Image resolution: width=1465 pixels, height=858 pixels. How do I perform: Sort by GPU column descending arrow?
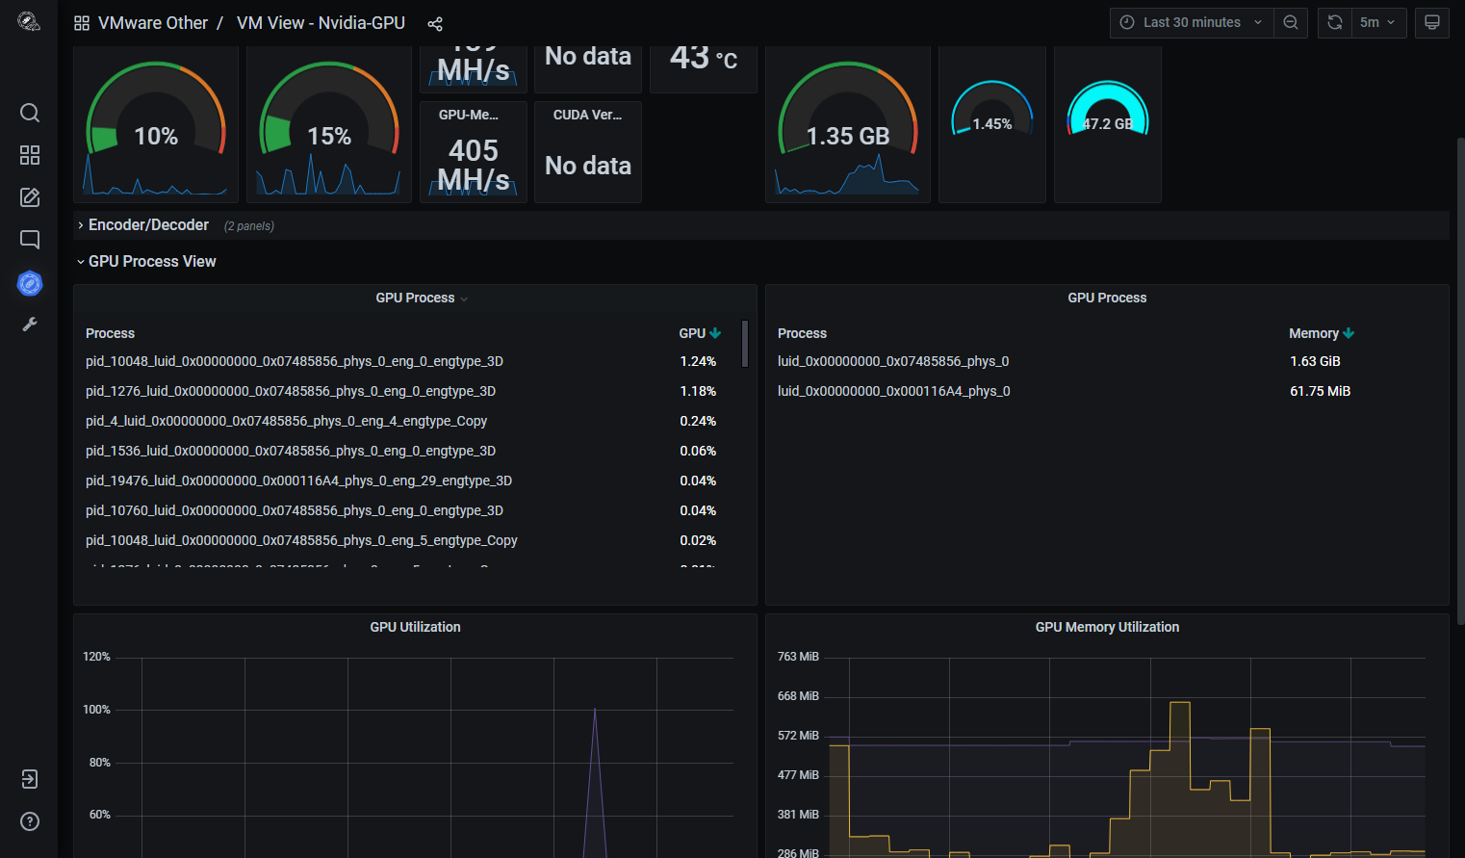(x=715, y=333)
